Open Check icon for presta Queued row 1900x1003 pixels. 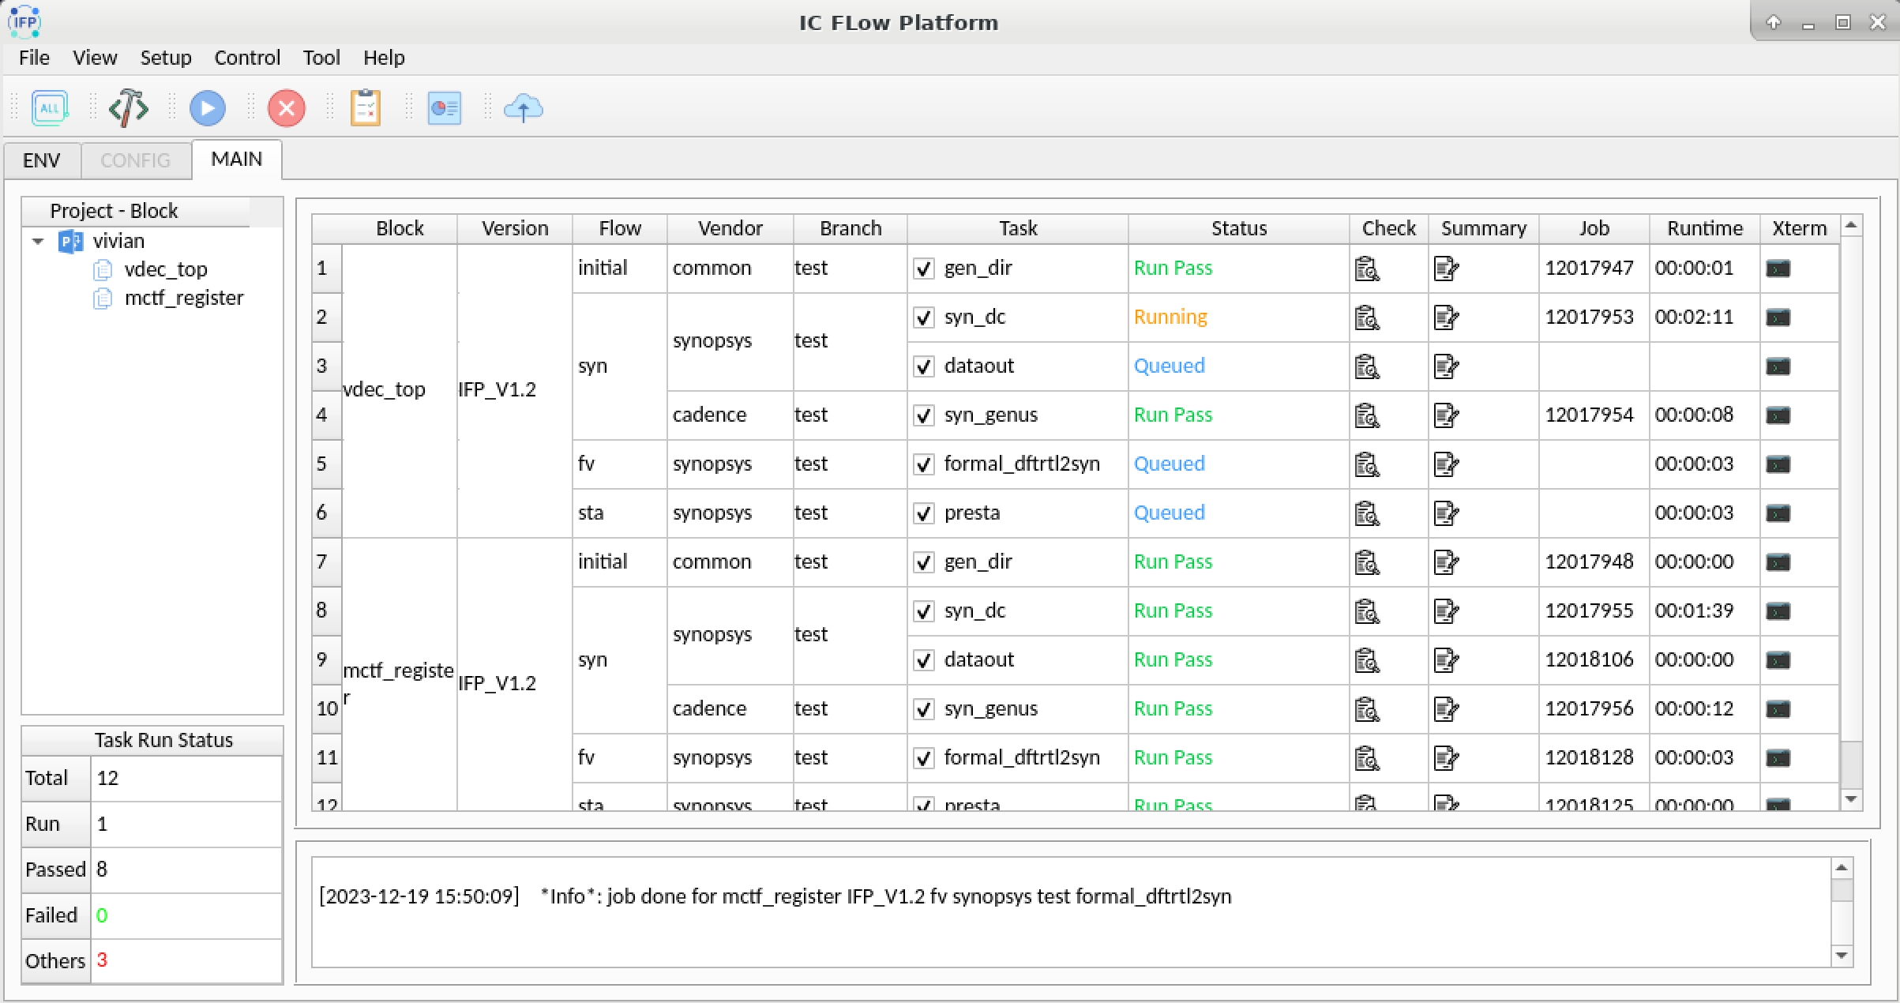[x=1367, y=513]
